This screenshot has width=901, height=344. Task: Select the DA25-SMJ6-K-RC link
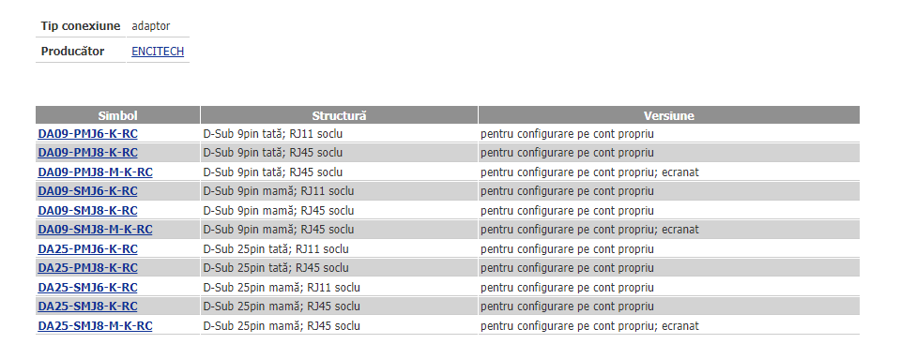tap(88, 288)
